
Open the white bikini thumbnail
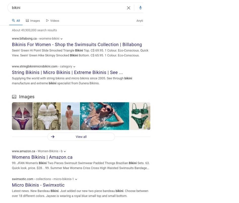click(47, 116)
